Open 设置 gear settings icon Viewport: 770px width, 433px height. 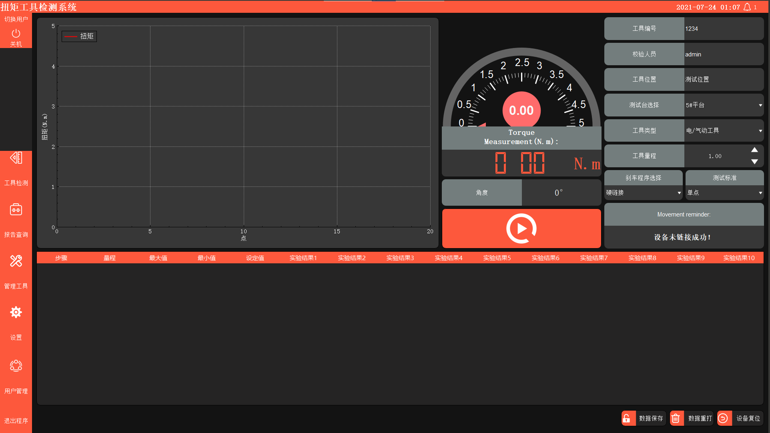point(16,313)
